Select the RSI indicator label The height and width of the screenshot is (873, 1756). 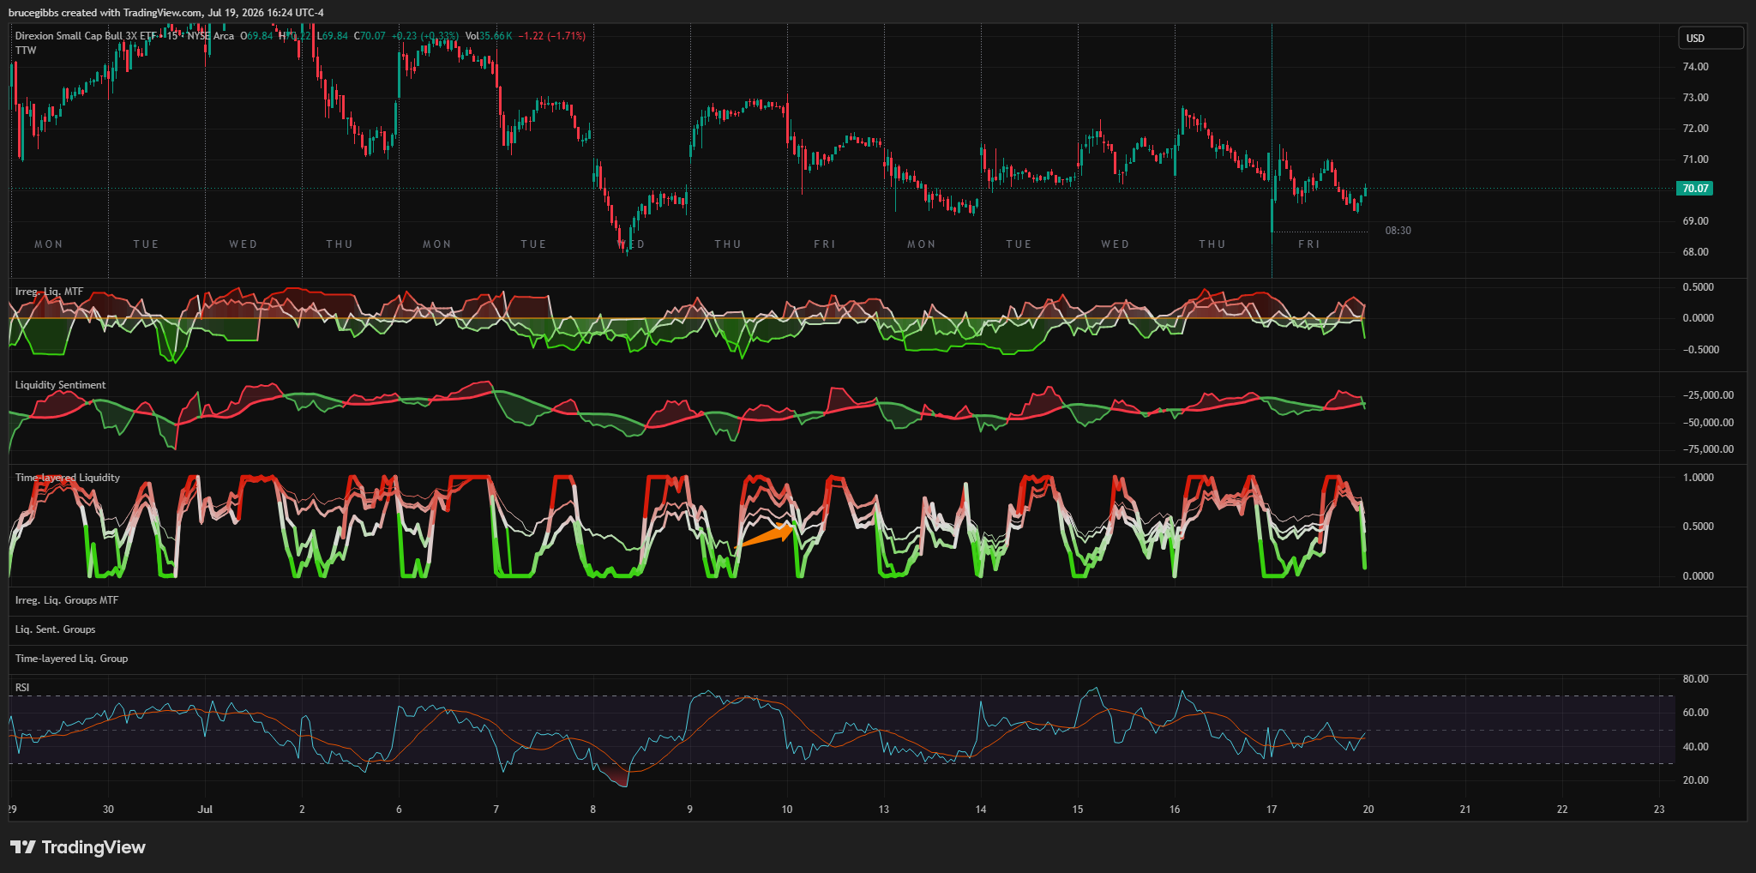[22, 688]
